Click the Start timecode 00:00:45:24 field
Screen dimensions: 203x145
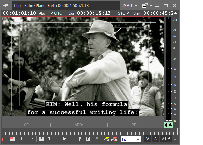coord(161,13)
